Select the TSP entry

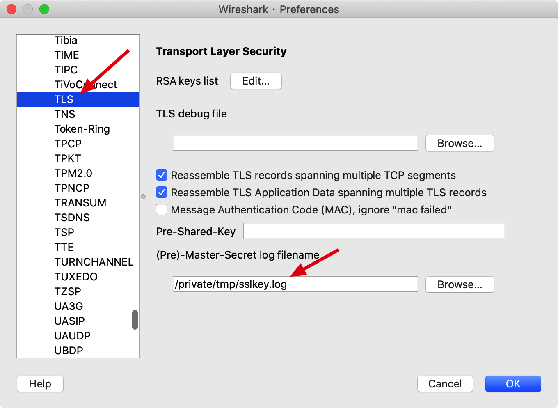78,232
